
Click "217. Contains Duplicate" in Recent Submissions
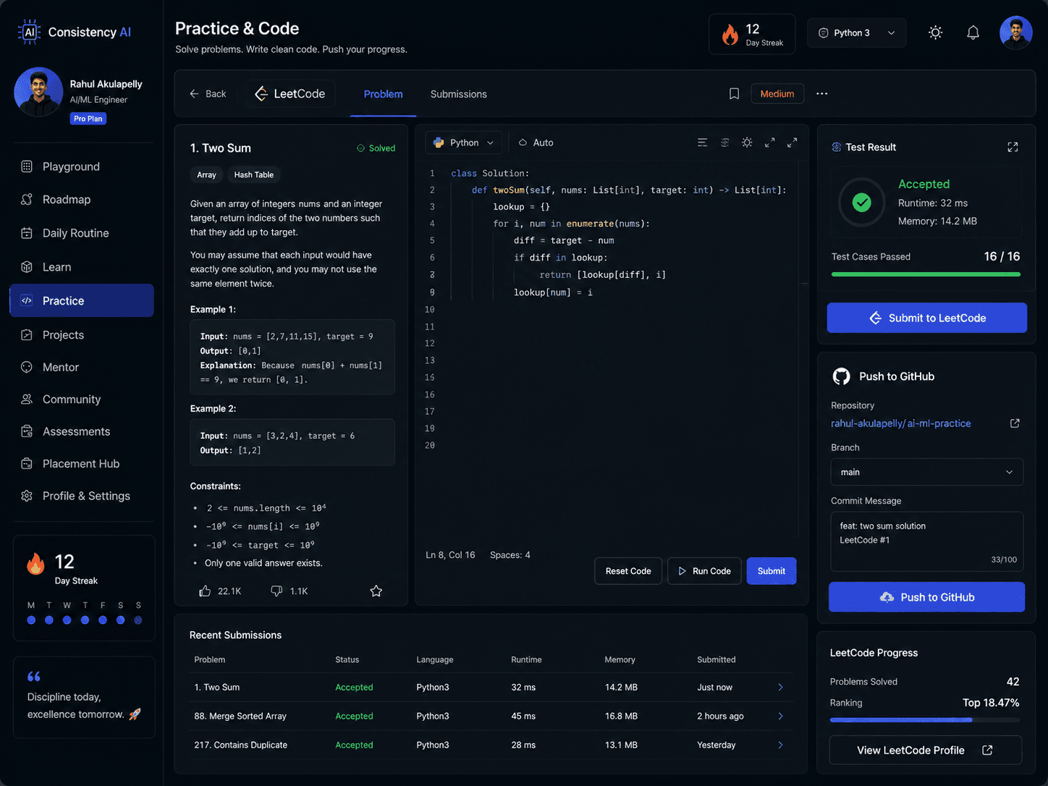[241, 745]
